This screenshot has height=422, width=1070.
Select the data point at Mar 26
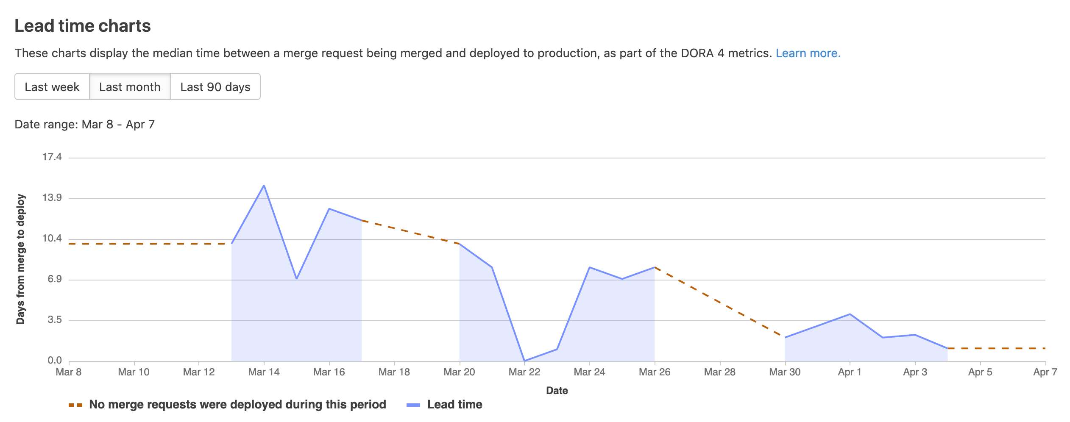point(655,267)
